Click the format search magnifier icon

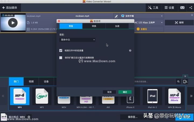click(x=178, y=81)
